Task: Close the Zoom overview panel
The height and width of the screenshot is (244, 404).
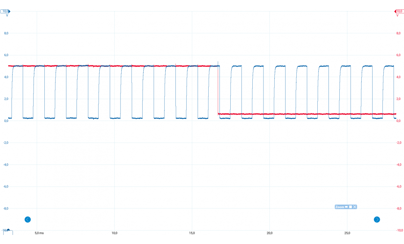Action: (355, 207)
